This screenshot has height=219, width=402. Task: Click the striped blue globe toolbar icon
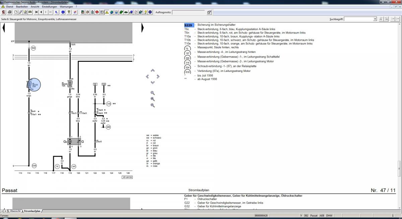(x=150, y=12)
